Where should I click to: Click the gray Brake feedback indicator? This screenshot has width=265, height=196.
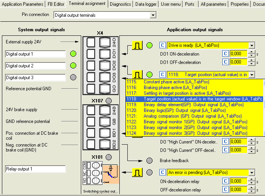149,161
